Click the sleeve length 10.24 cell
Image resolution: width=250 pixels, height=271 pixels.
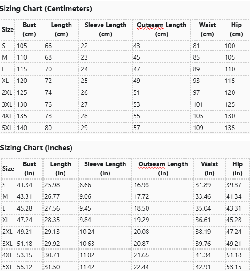click(x=105, y=232)
